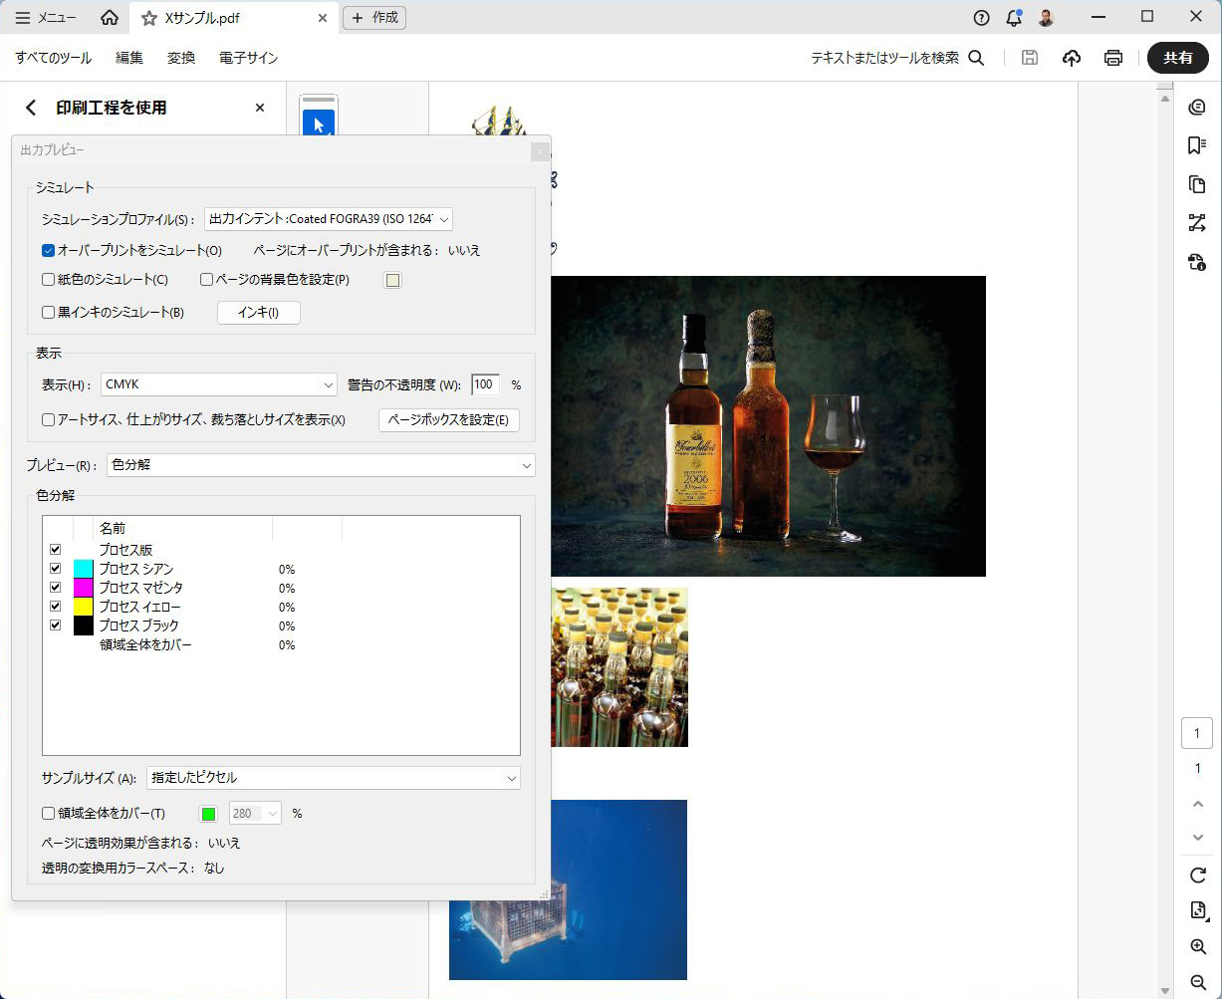Enable 紙色のシミュレート checkbox
Viewport: 1222px width, 999px height.
point(48,280)
